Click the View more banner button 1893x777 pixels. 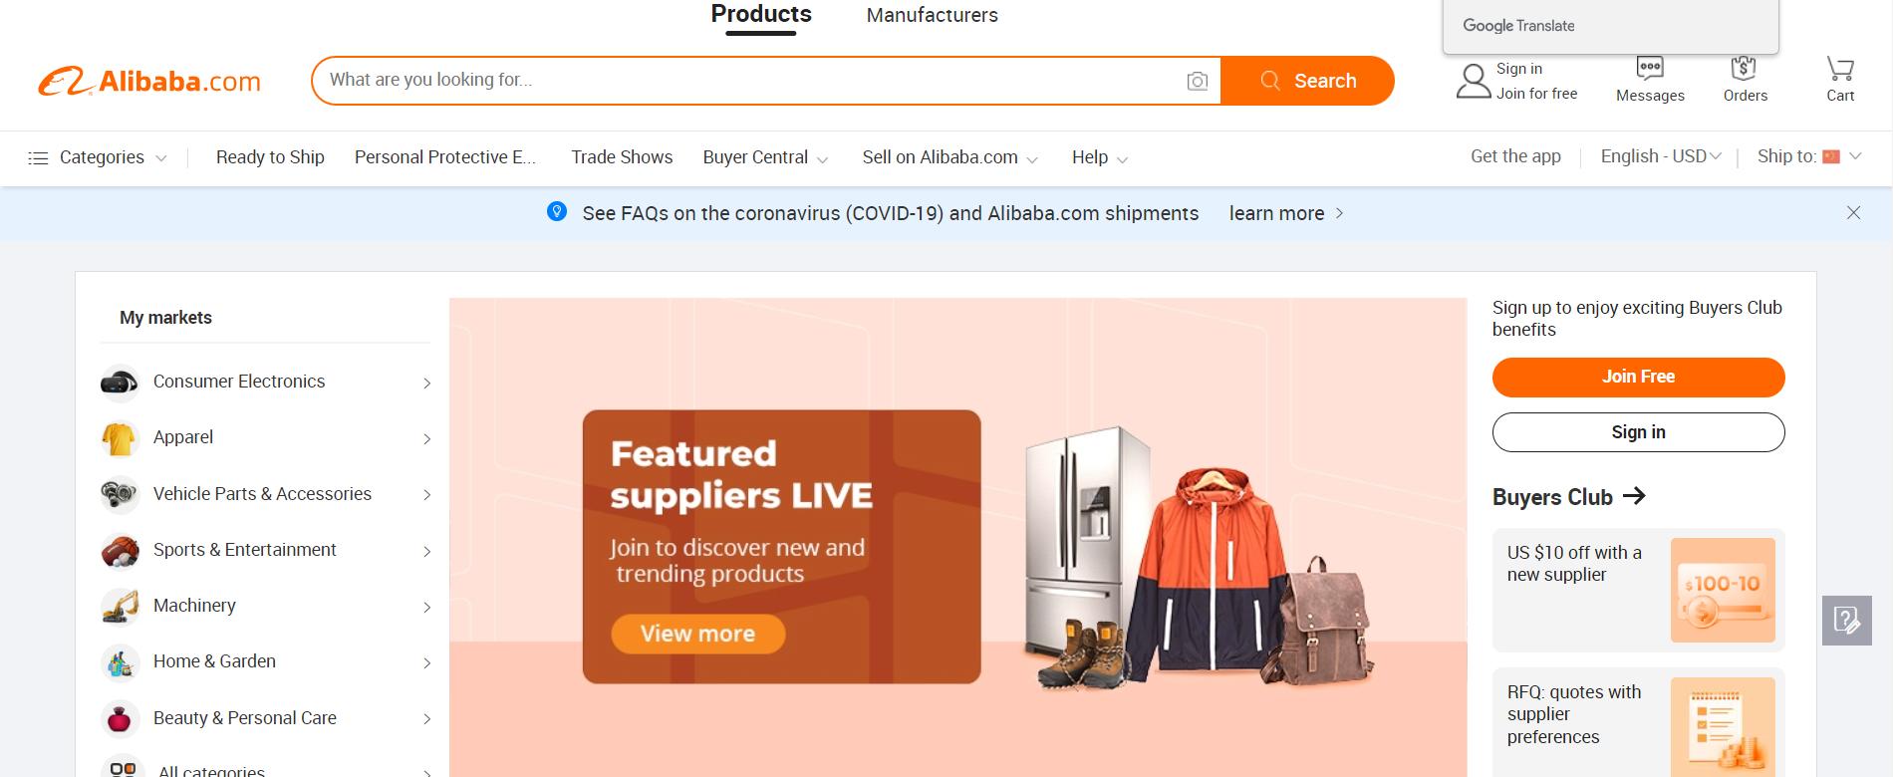697,634
